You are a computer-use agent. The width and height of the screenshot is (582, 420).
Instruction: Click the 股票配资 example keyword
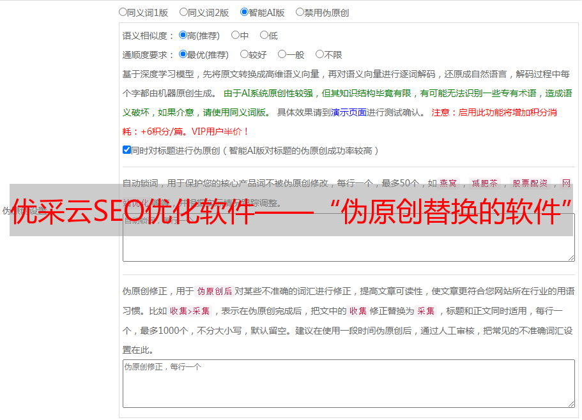pos(530,183)
